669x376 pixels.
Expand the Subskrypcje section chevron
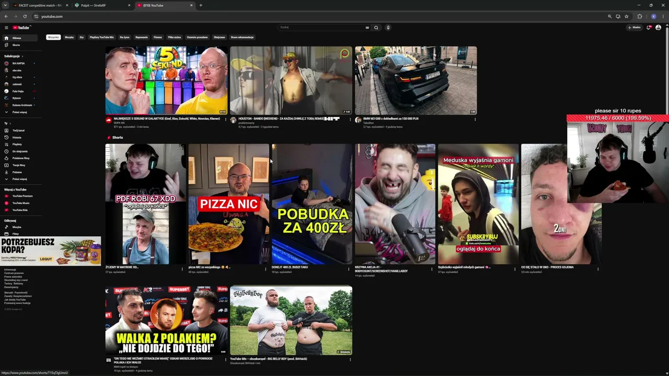(22, 56)
